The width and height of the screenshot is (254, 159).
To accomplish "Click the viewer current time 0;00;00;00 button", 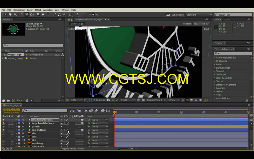I will 99,100.
